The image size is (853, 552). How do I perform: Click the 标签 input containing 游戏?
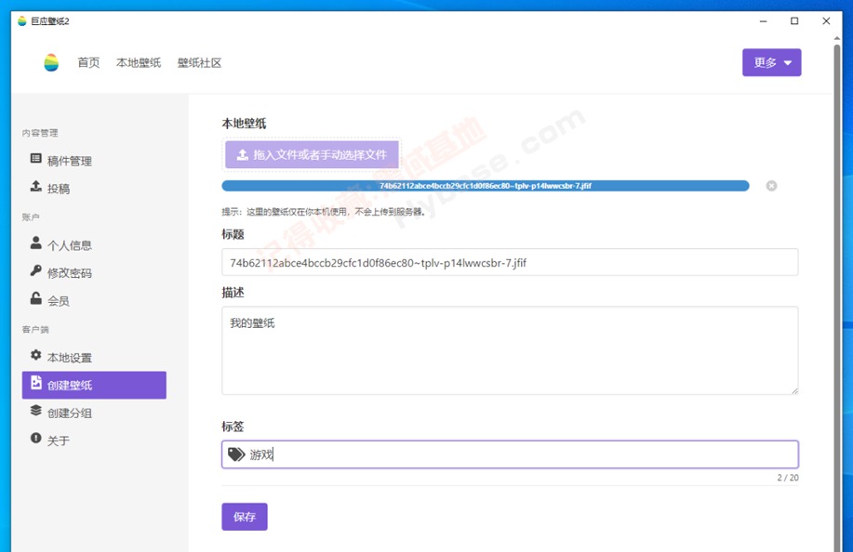[x=510, y=454]
